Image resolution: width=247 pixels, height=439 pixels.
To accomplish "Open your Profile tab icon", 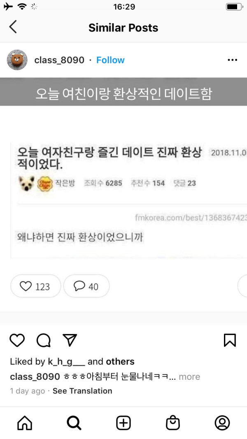I will (x=222, y=423).
